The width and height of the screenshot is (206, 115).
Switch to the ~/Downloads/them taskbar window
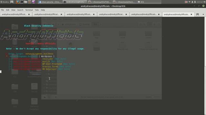[x=124, y=2]
